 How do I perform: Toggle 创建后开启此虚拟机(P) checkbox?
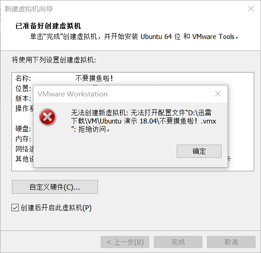[15, 208]
